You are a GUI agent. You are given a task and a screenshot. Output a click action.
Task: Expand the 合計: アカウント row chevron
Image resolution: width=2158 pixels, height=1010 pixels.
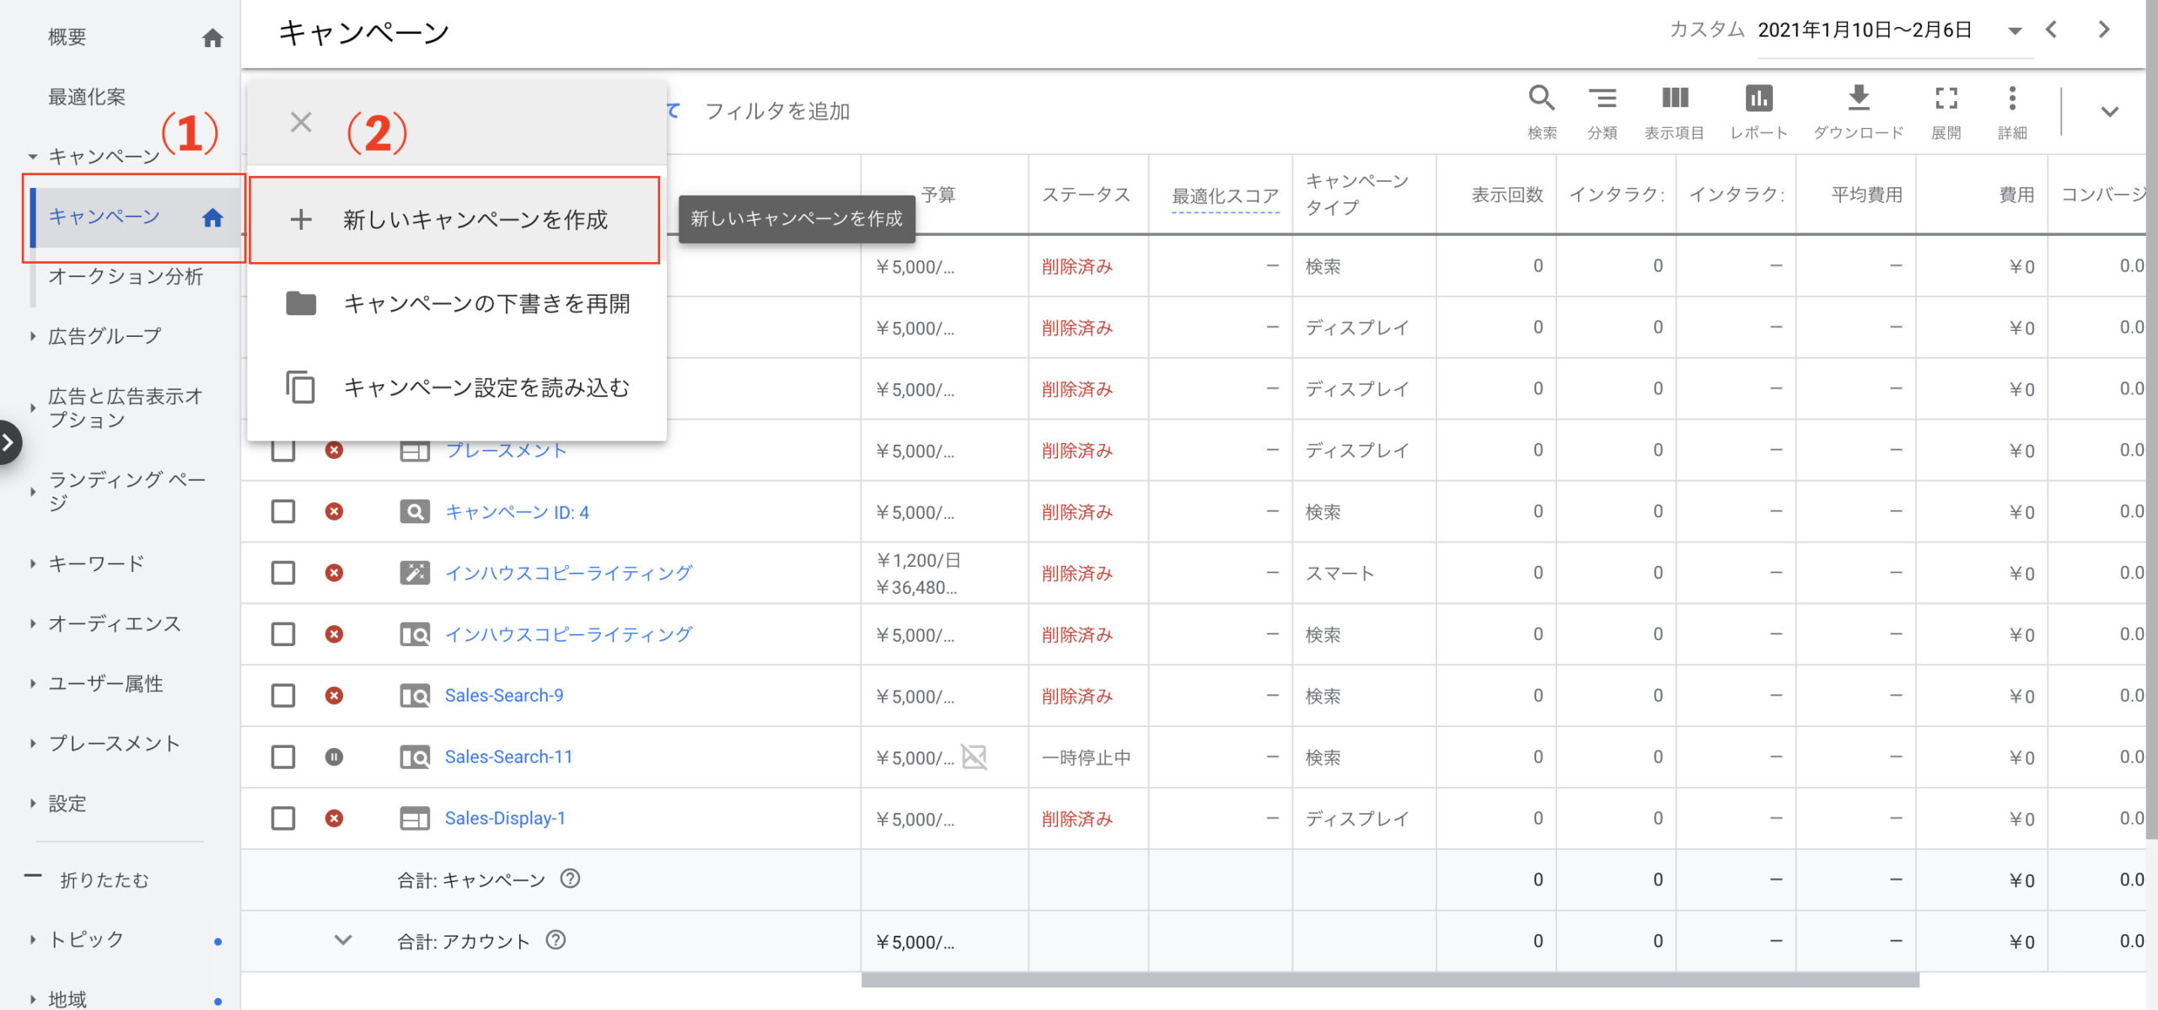tap(342, 940)
